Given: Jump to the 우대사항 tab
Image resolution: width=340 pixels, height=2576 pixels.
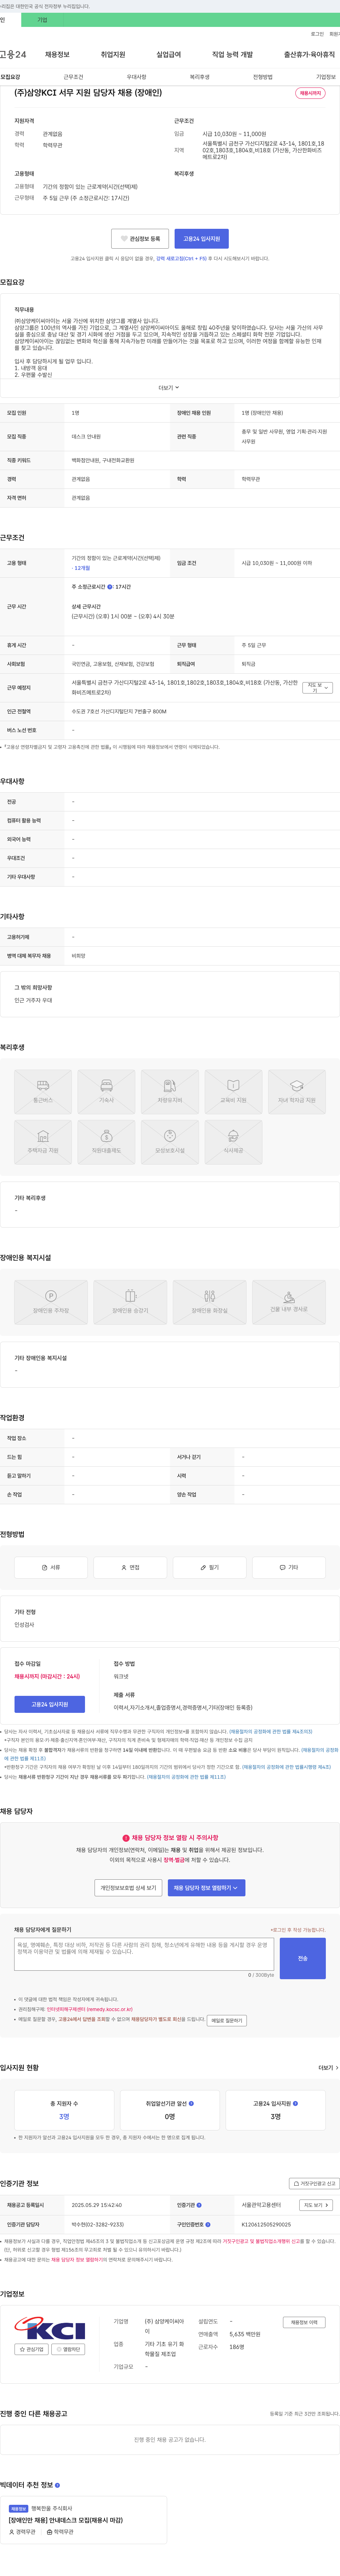Looking at the screenshot, I should pyautogui.click(x=136, y=77).
